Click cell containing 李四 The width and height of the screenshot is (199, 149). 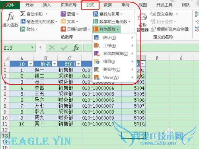[x=45, y=88]
